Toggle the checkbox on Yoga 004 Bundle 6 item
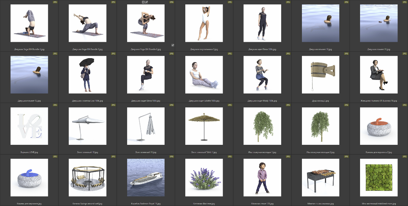The height and width of the screenshot is (206, 408). coord(173,45)
